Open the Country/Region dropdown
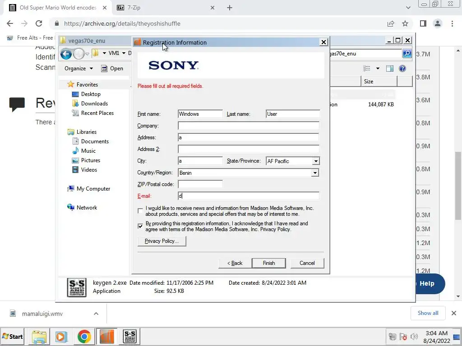This screenshot has width=462, height=346. [x=315, y=173]
